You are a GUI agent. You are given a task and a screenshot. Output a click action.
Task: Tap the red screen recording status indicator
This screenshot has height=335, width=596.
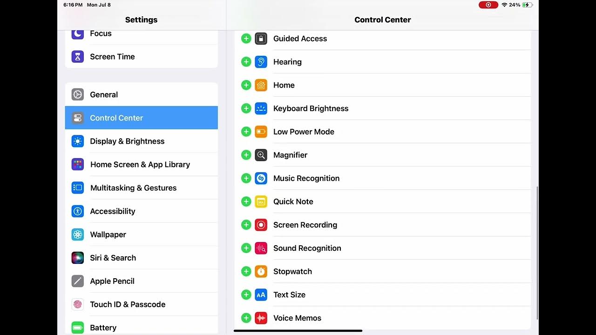[488, 5]
